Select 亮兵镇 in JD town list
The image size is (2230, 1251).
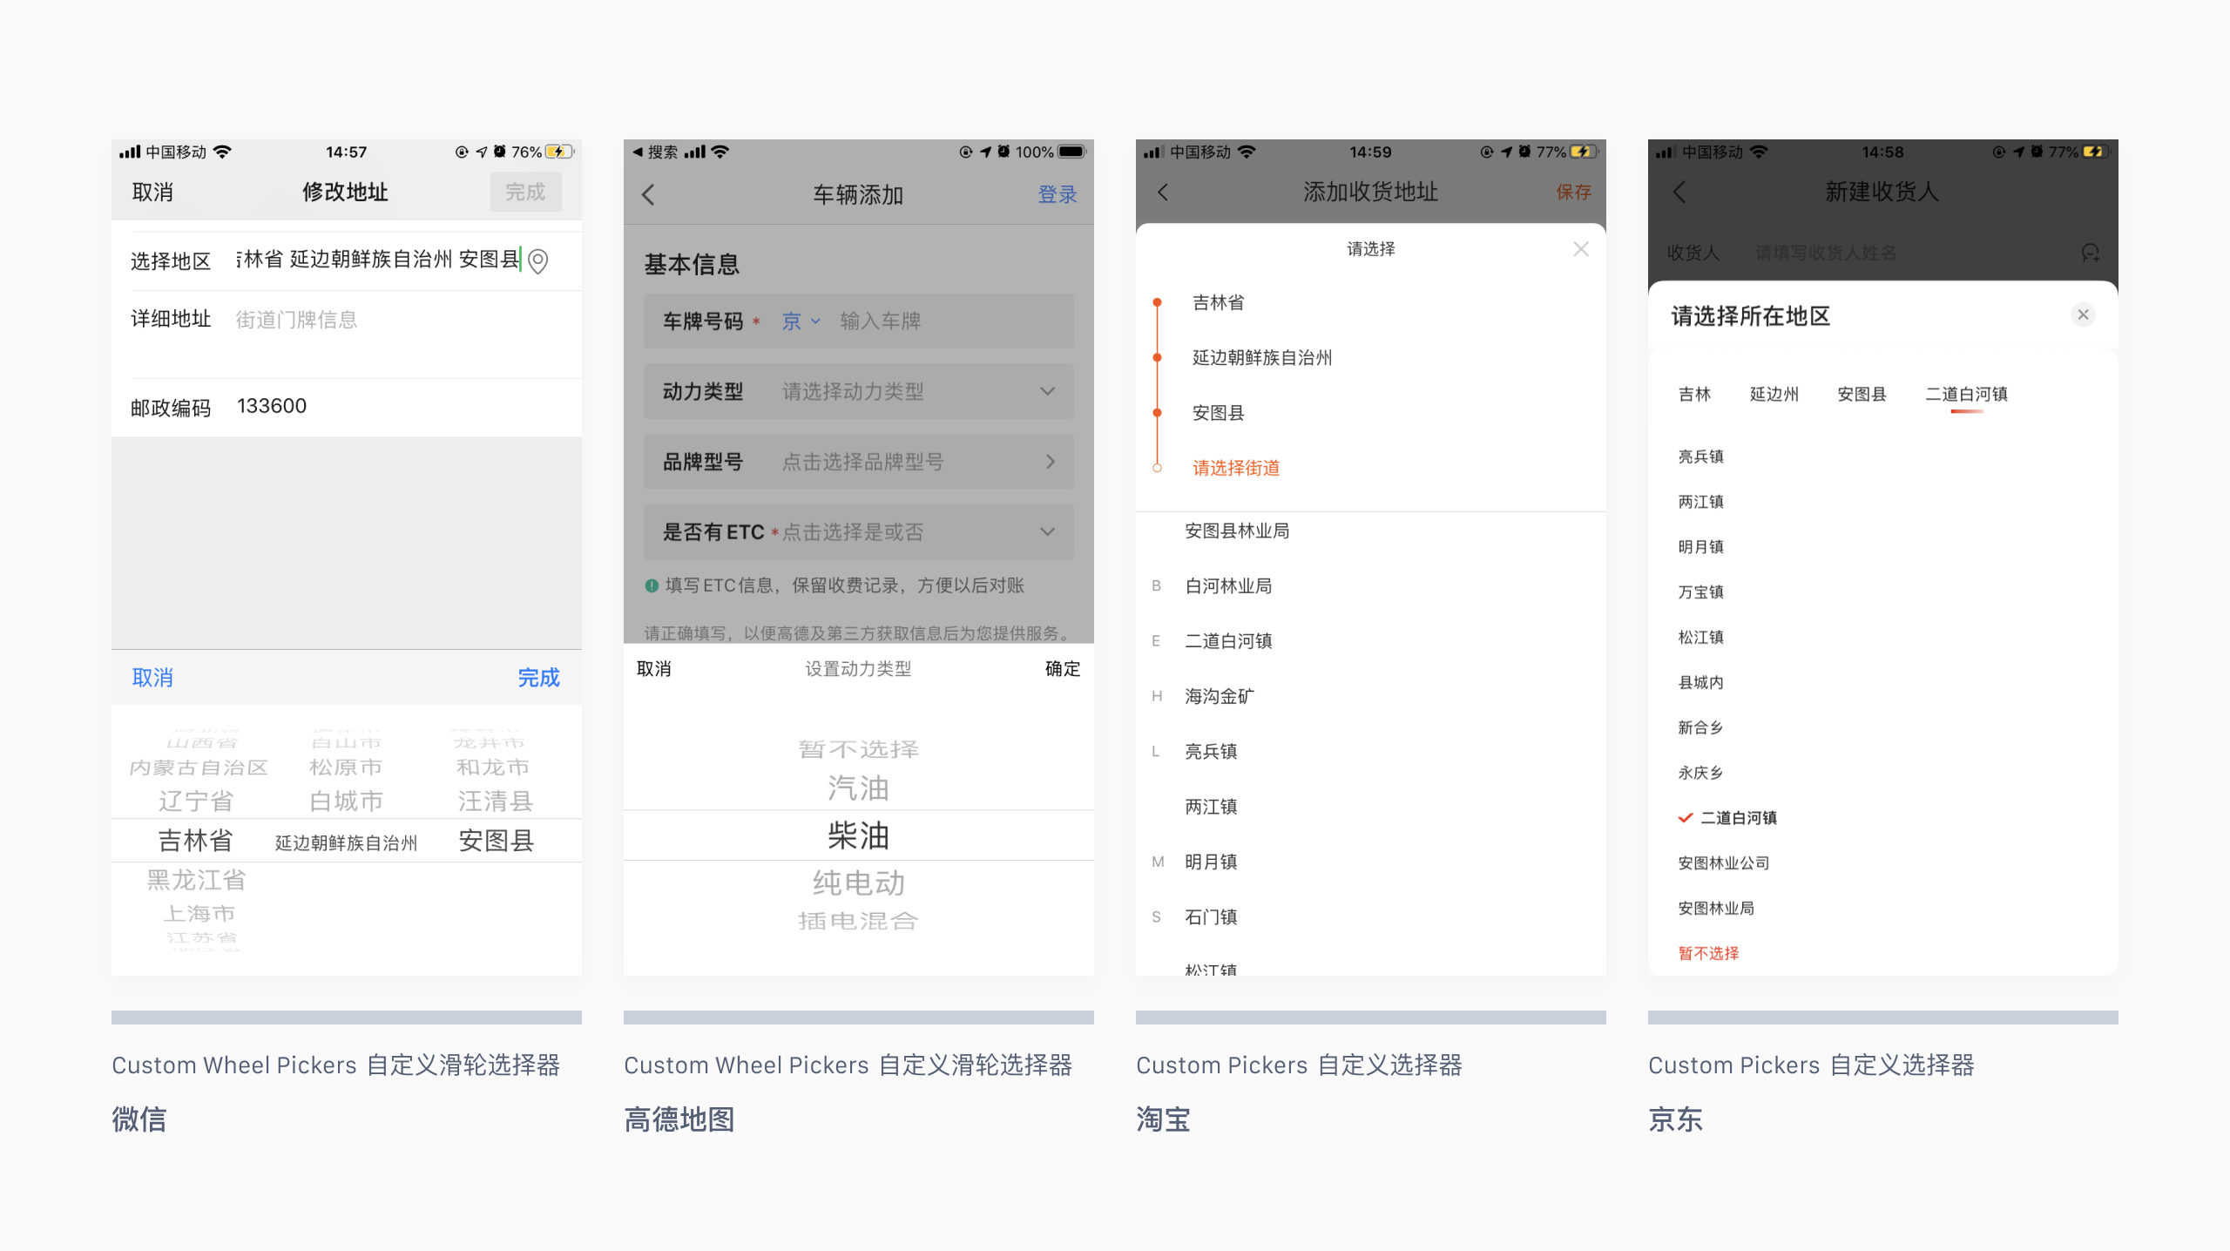coord(1700,456)
